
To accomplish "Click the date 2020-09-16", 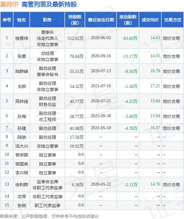I will click(101, 56).
